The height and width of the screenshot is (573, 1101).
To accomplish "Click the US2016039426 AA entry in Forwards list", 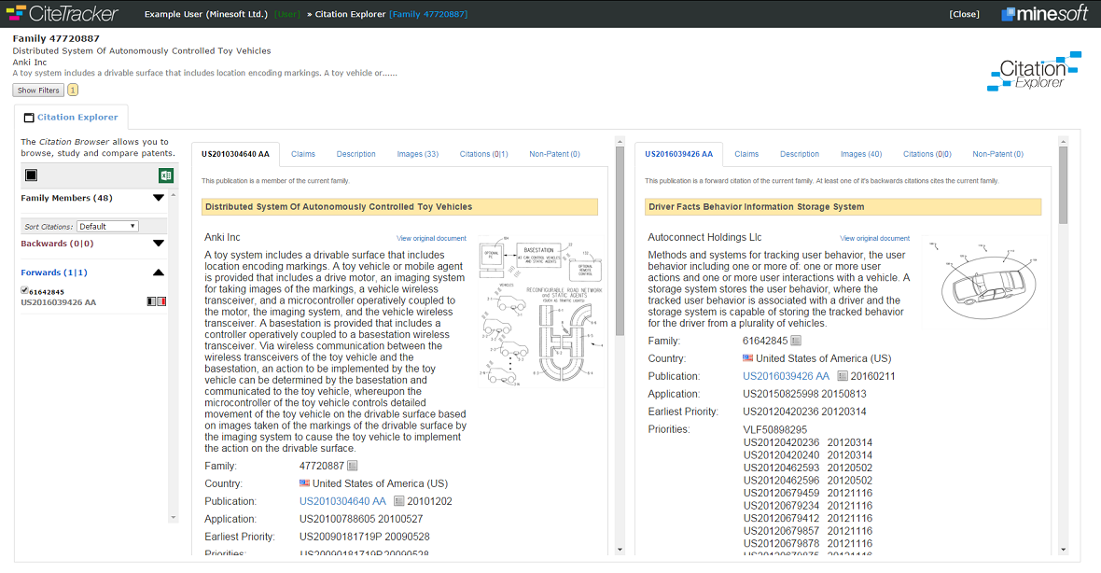I will 58,302.
